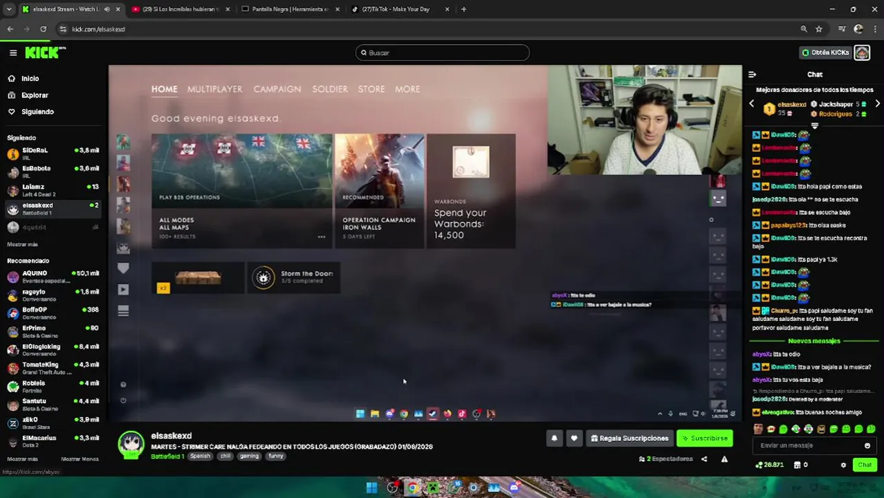View the 26.871 channel points balance

[x=771, y=465]
